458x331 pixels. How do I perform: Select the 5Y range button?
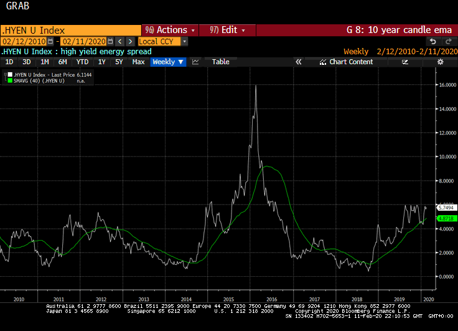click(x=120, y=62)
